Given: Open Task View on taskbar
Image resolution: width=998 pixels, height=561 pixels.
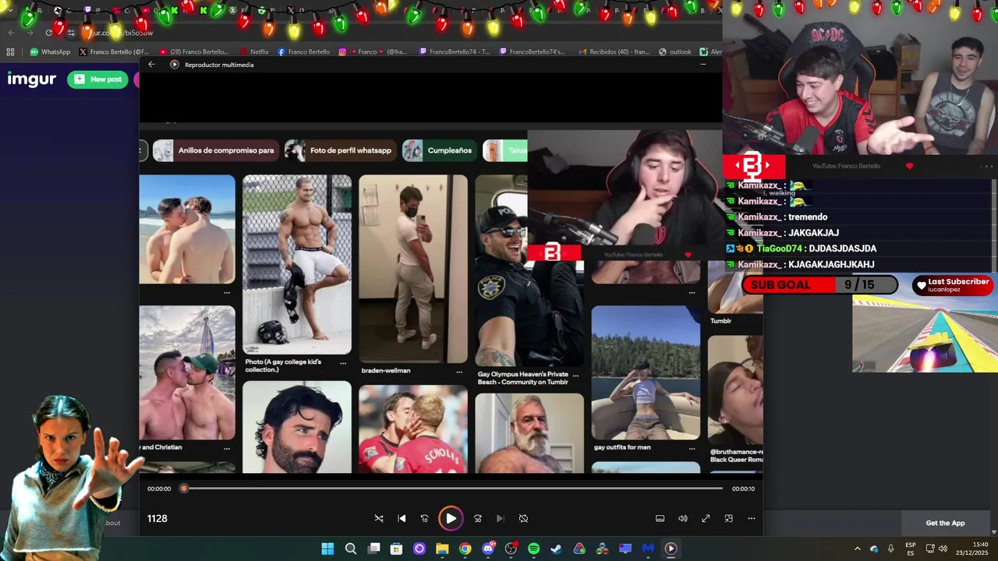Looking at the screenshot, I should (x=373, y=549).
